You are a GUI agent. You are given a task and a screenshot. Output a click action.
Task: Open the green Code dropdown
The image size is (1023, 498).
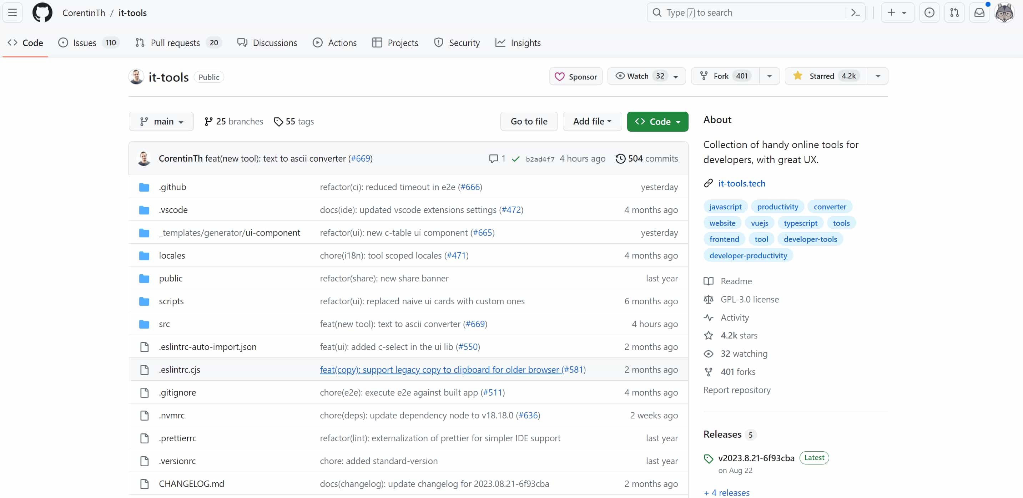point(657,121)
